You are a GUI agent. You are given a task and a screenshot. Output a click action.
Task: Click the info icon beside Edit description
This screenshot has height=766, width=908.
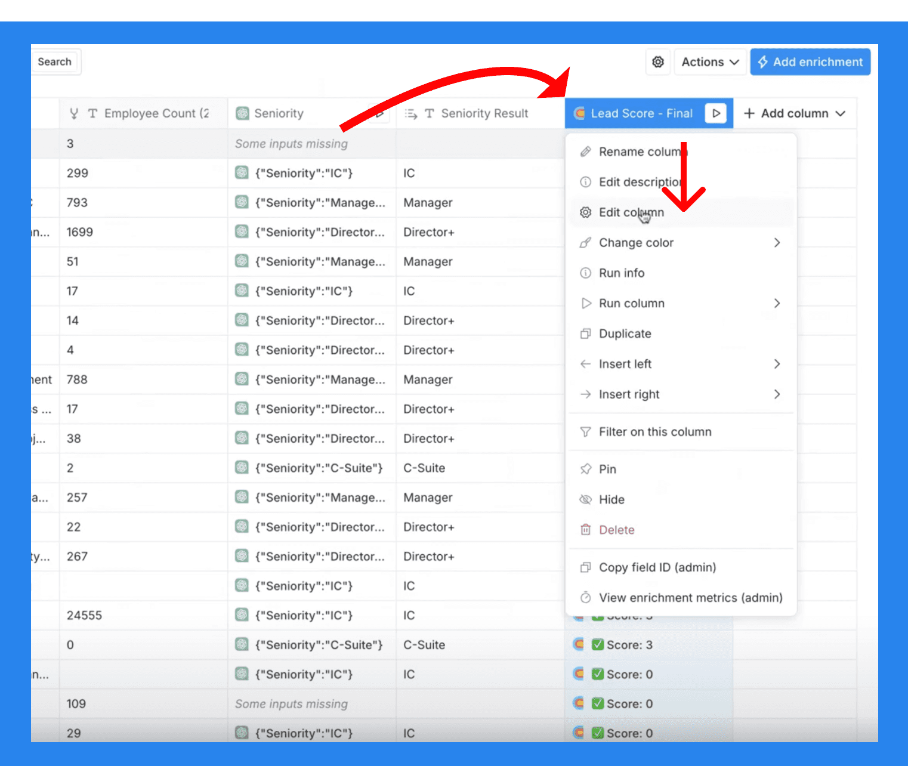click(x=586, y=182)
